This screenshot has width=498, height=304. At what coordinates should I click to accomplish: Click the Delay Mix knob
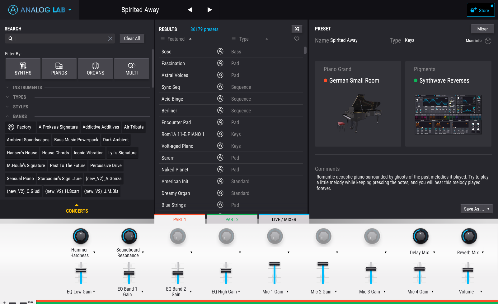point(420,236)
